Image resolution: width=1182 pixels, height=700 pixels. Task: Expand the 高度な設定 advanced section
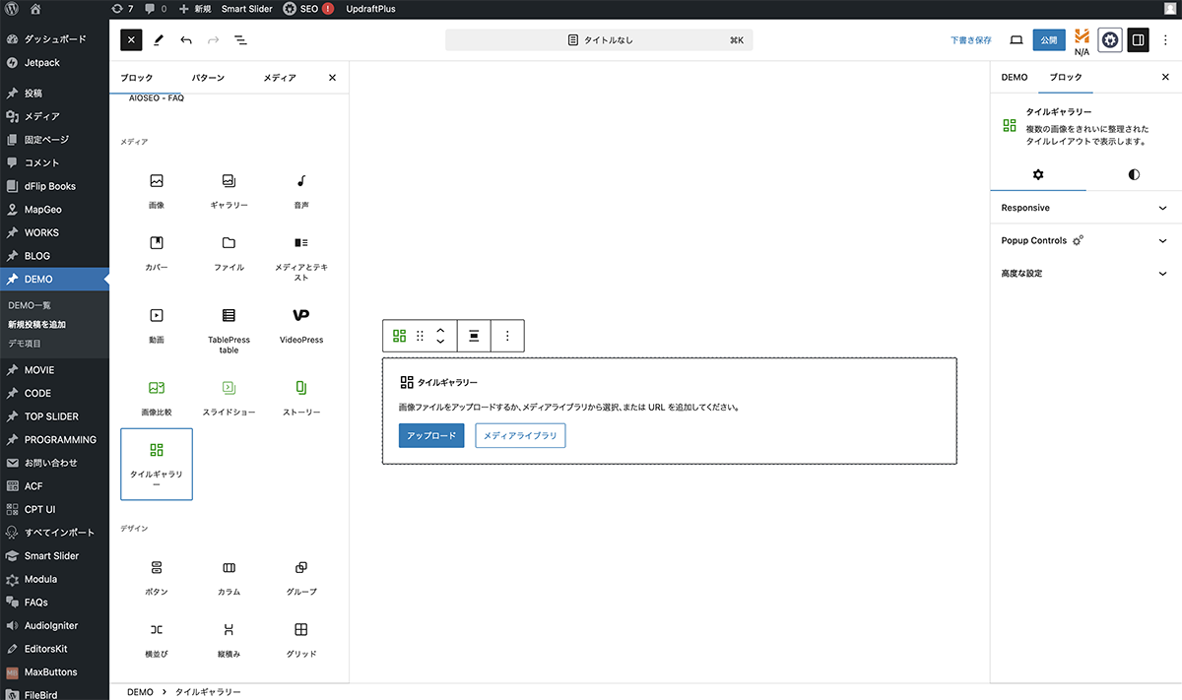click(x=1083, y=274)
